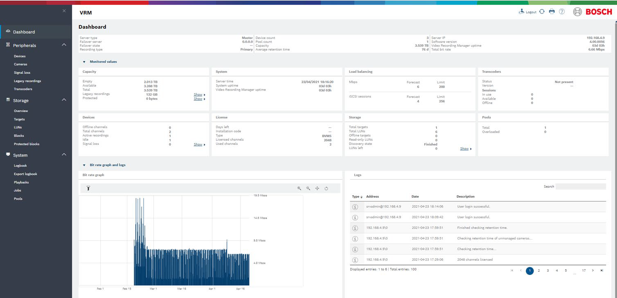
Task: Open the bit rate graph filter
Action: pyautogui.click(x=88, y=188)
